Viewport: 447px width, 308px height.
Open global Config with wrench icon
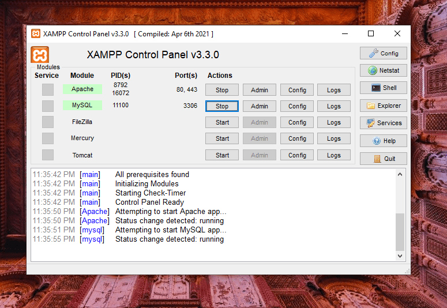tap(384, 53)
